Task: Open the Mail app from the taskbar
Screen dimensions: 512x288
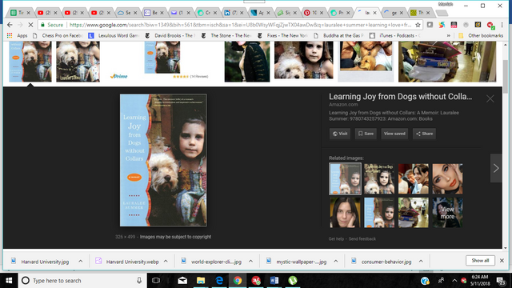Action: pos(182,281)
